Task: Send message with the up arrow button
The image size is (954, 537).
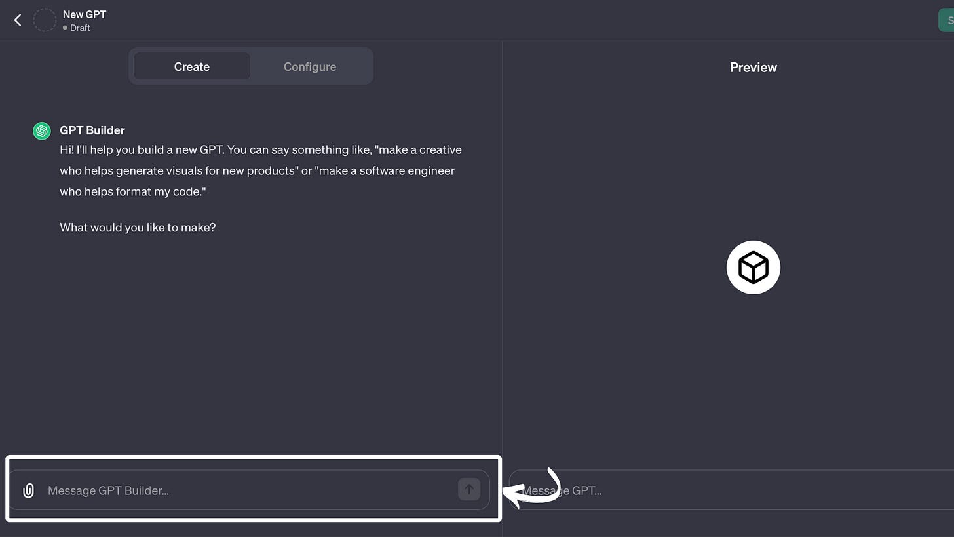Action: (x=469, y=489)
